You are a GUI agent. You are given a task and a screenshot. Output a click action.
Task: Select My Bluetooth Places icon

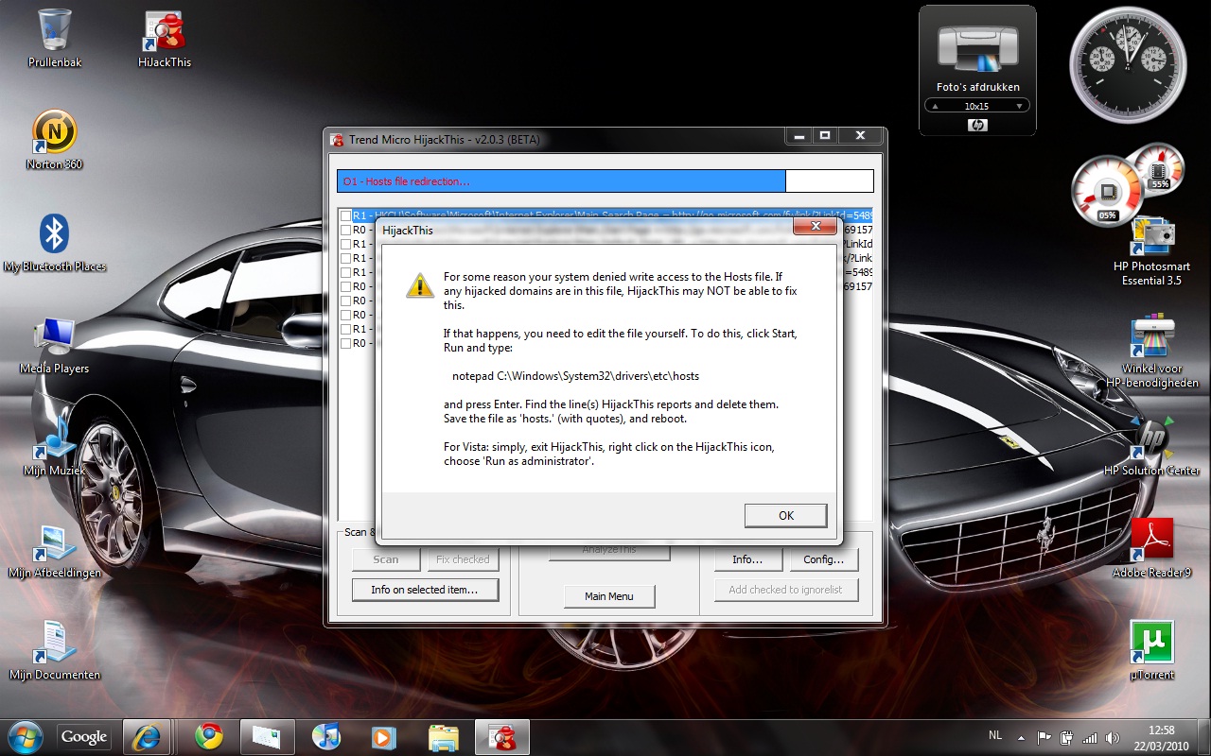coord(55,242)
